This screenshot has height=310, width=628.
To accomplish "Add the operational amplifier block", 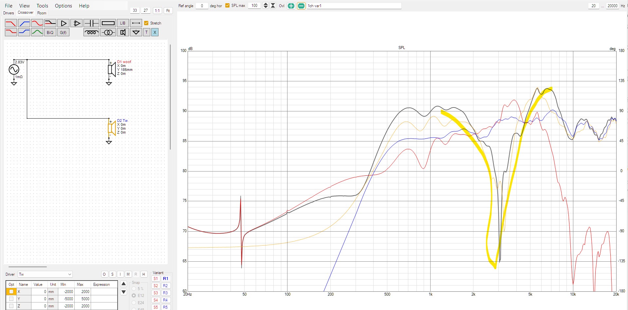I will tap(76, 23).
